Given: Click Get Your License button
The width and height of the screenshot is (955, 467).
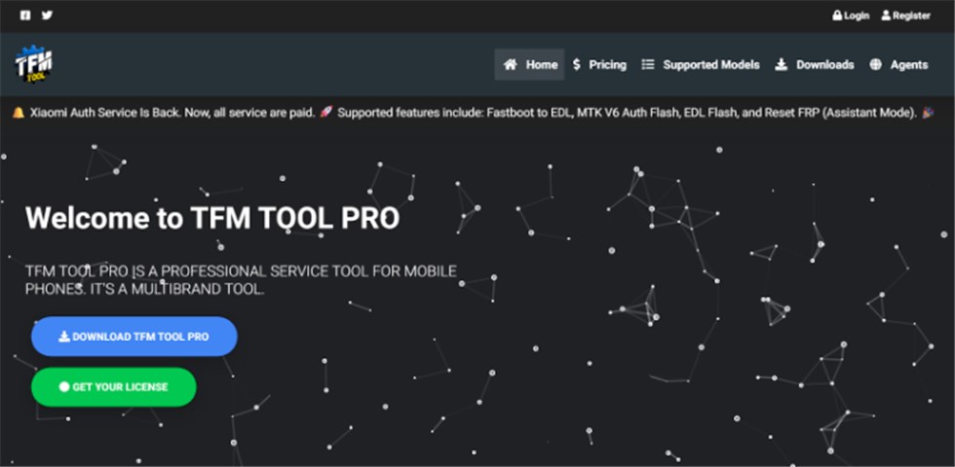Looking at the screenshot, I should (114, 387).
